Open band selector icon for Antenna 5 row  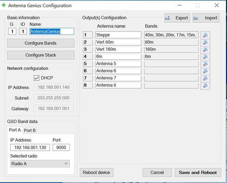tap(205, 64)
